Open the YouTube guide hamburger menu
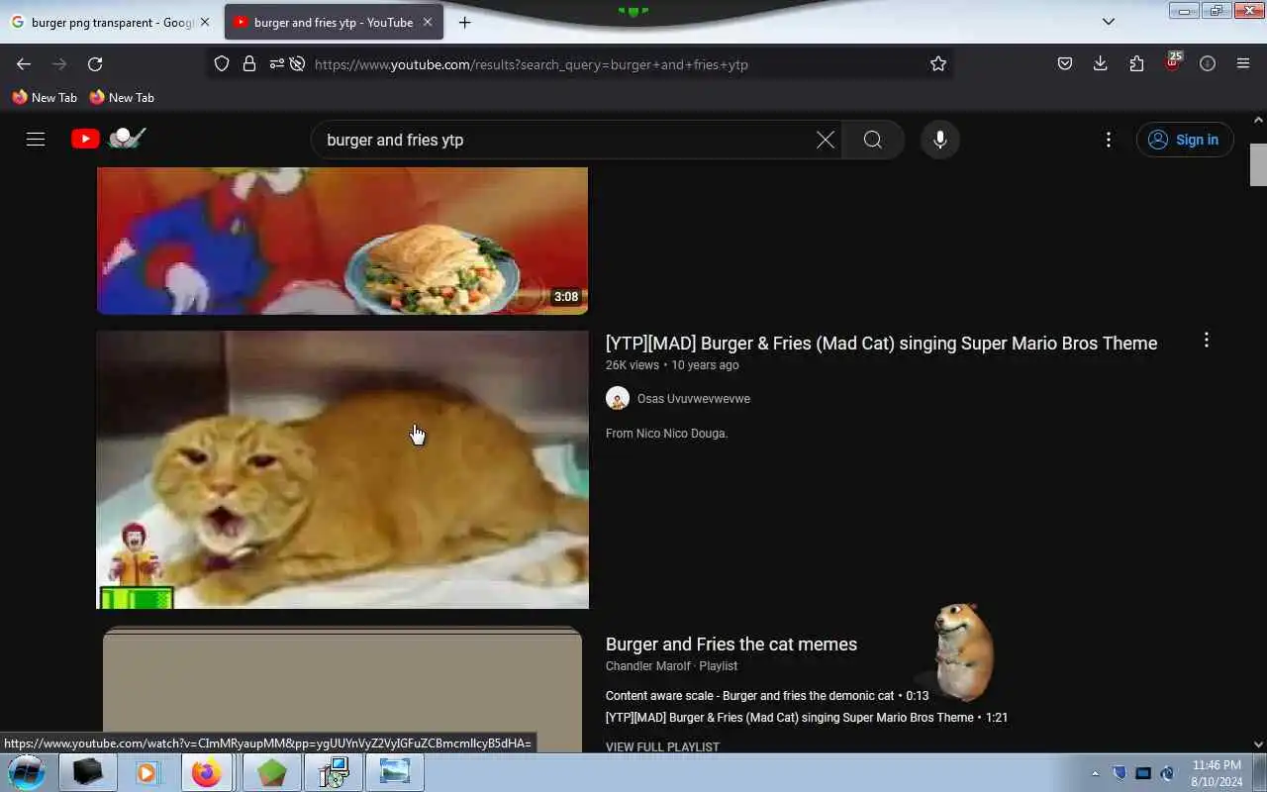 pos(36,140)
